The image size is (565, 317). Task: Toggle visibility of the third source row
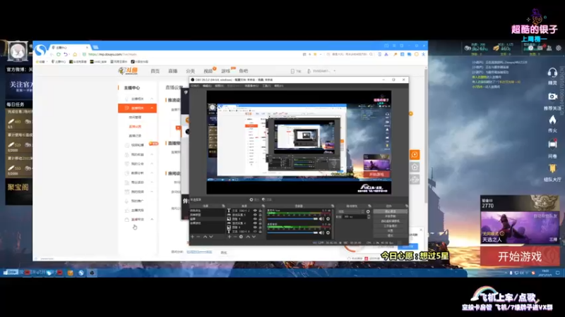(x=255, y=219)
